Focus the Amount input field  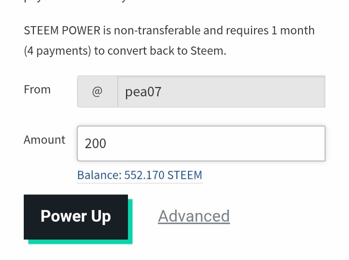tap(201, 143)
